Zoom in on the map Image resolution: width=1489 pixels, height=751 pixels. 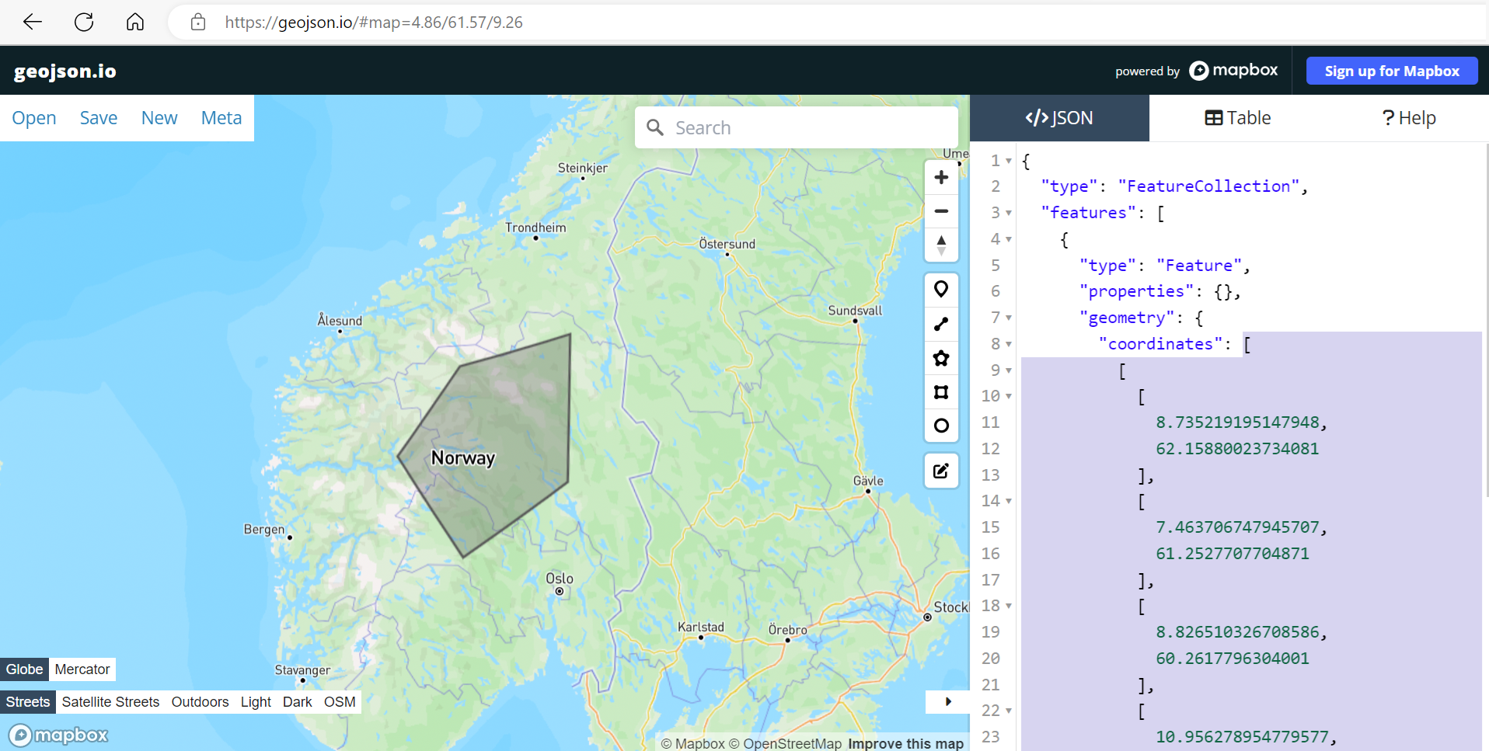click(x=941, y=177)
